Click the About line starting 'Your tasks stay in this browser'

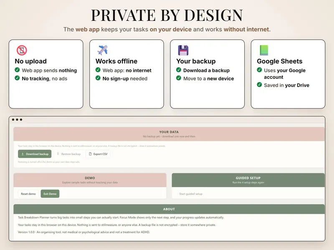tap(117, 225)
